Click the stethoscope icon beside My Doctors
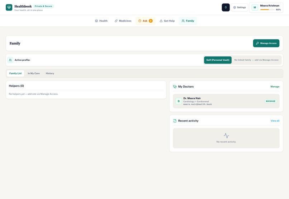 (175, 87)
